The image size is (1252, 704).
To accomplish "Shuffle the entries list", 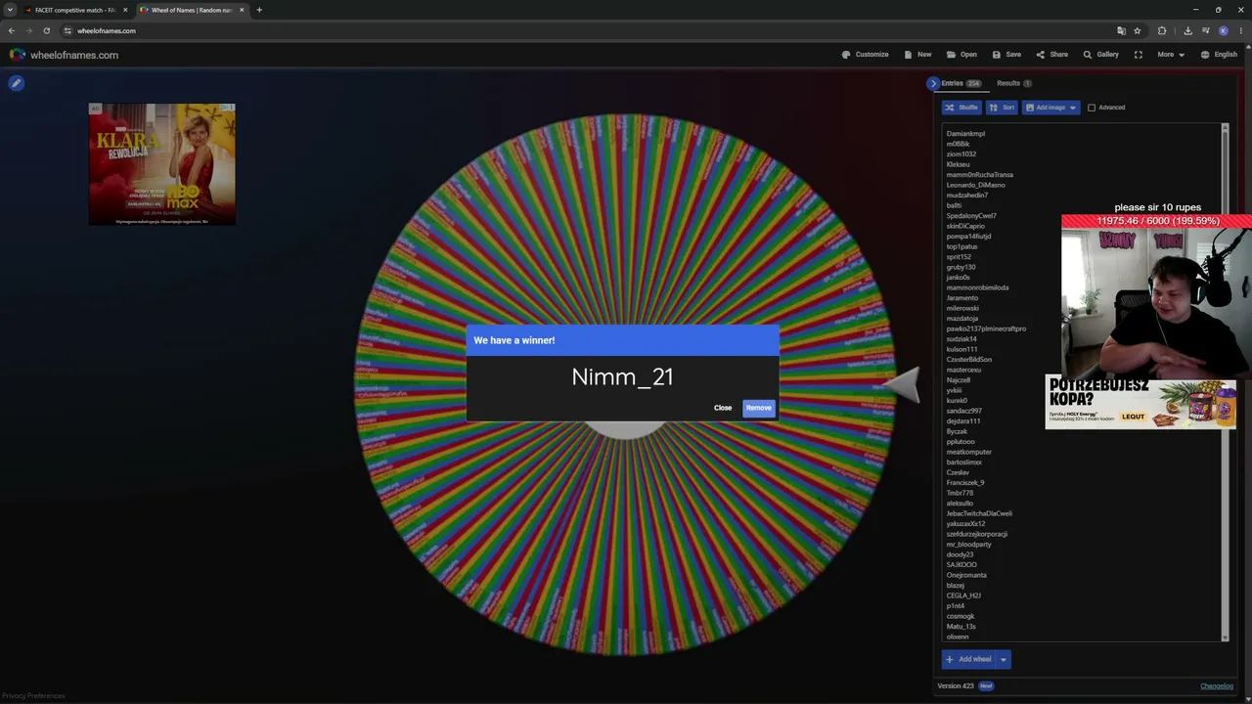I will tap(961, 108).
